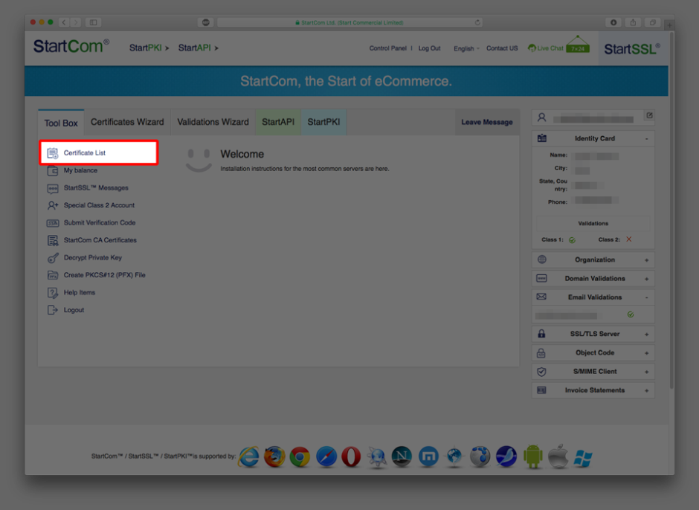
Task: Click the Decrypt Private Key icon
Action: pyautogui.click(x=53, y=258)
